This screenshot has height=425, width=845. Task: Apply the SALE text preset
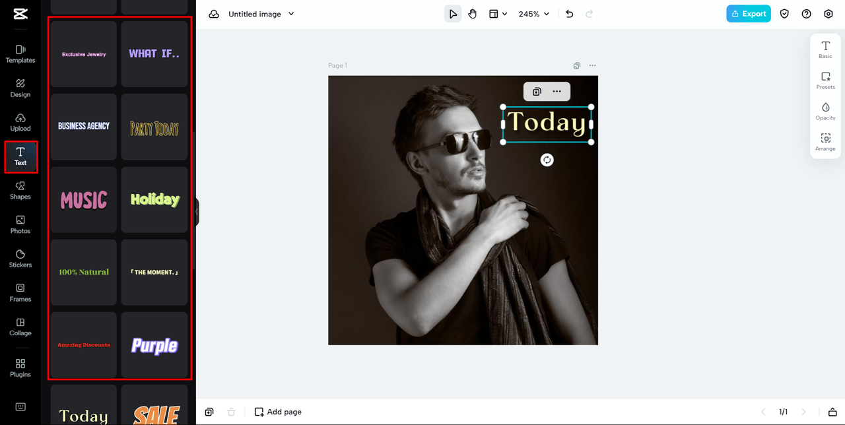[154, 405]
